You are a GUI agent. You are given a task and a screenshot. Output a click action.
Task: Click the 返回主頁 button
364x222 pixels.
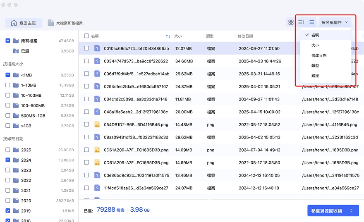23,23
